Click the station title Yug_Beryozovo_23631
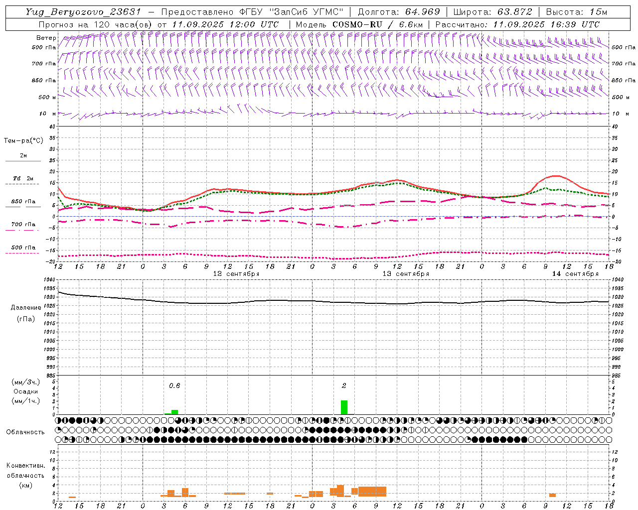Screen dimensions: 638x510 (x=83, y=12)
